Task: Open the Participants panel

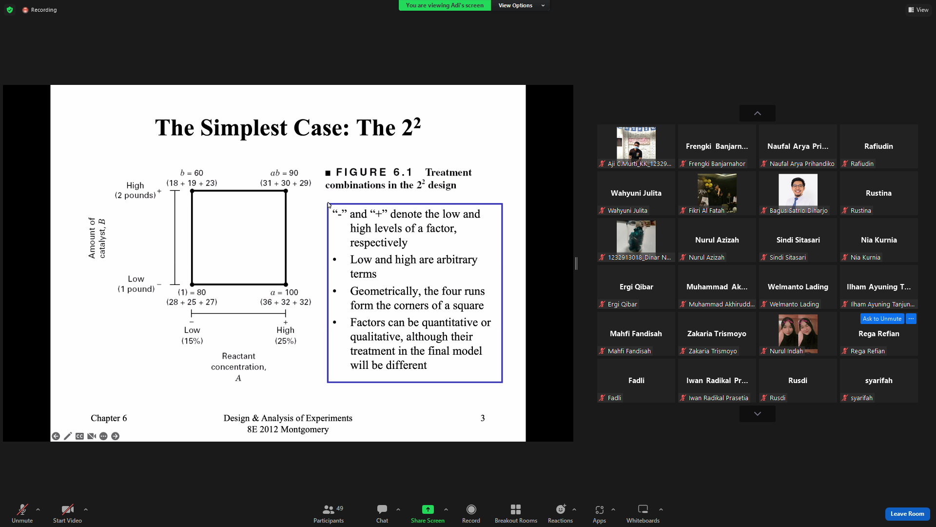Action: pyautogui.click(x=329, y=513)
